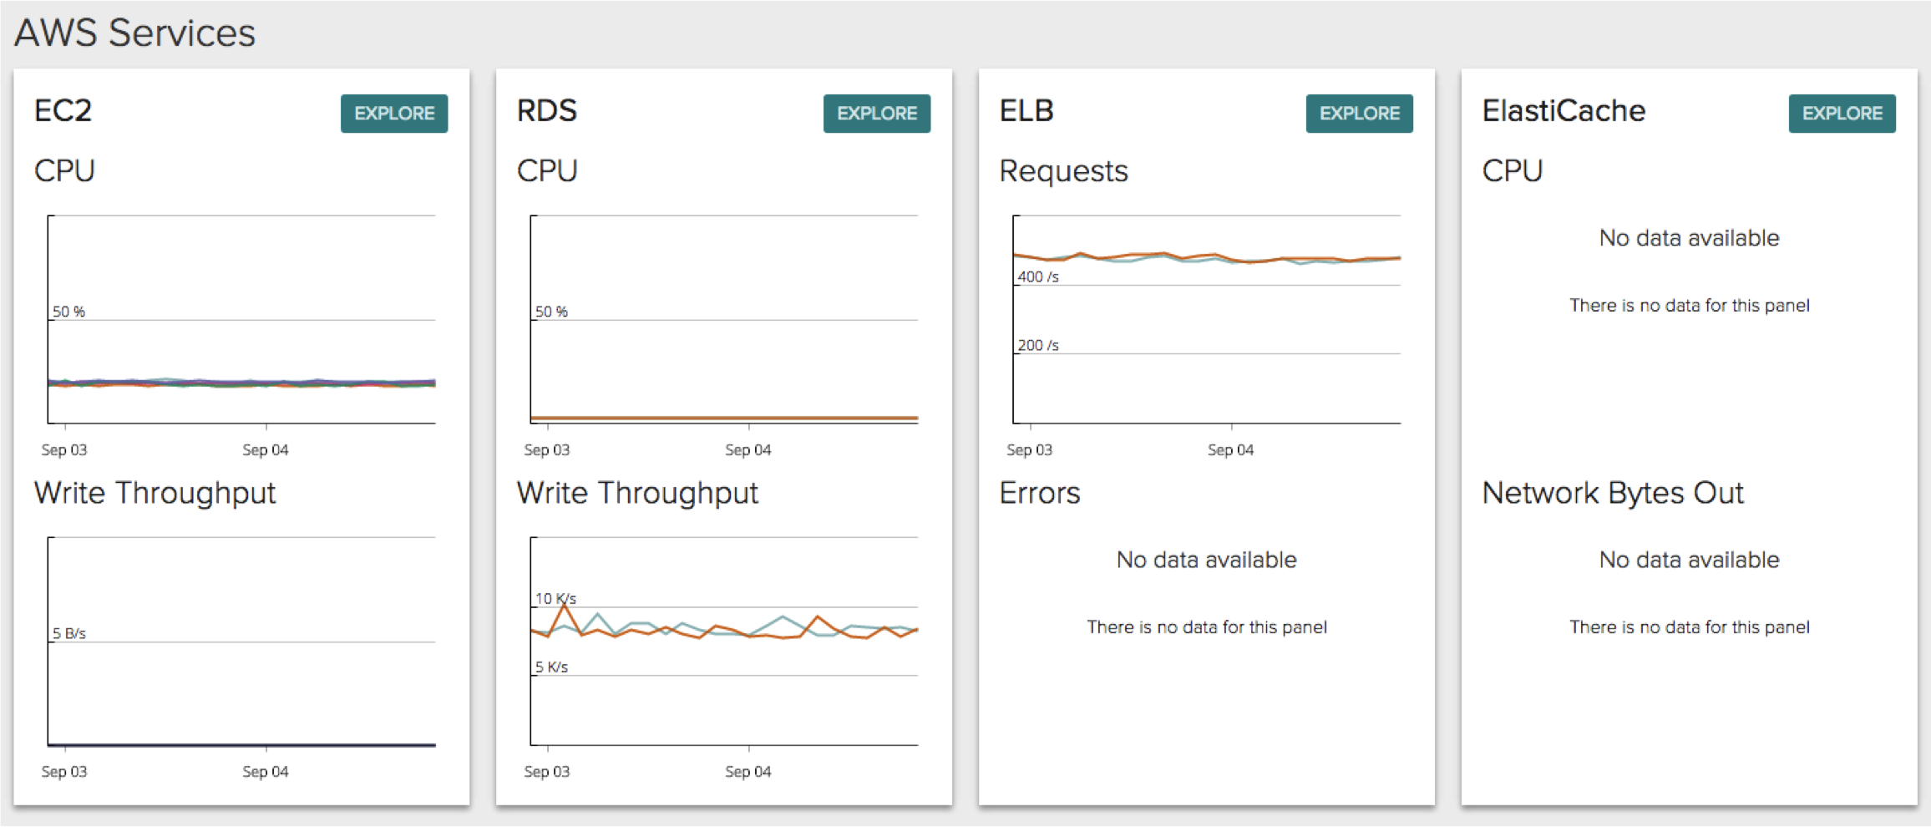Click the RDS CPU chart
This screenshot has width=1931, height=827.
(724, 320)
